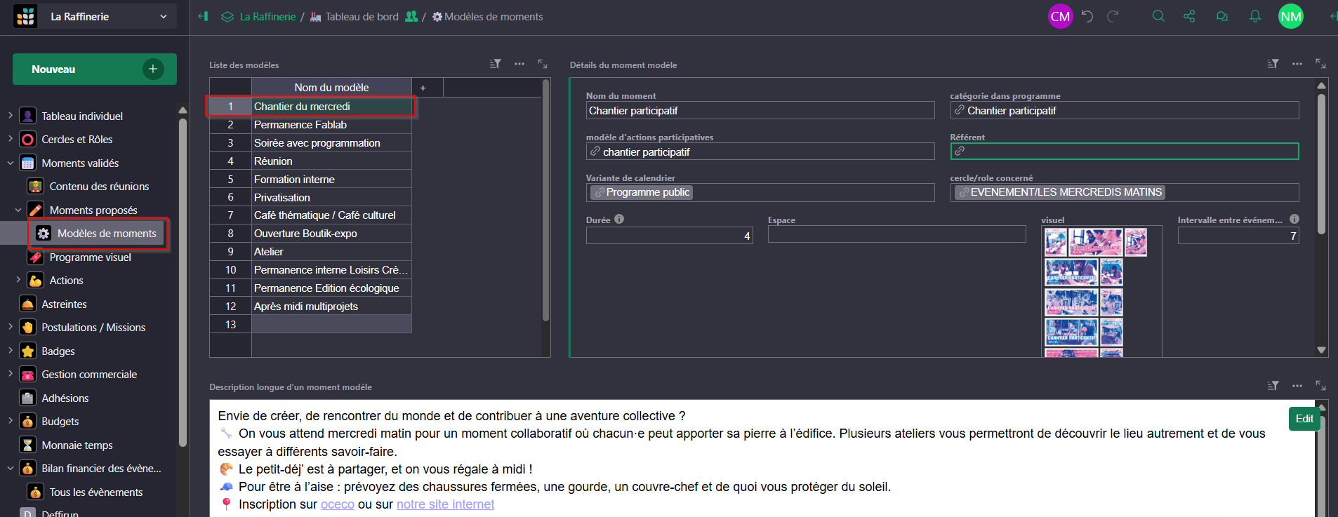The image size is (1338, 517).
Task: Open notifications bell icon
Action: click(x=1255, y=16)
